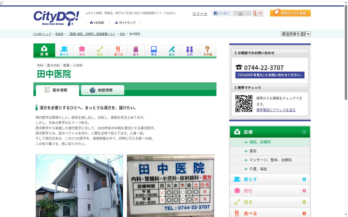Open the 奈良県 breadcrumb link
The width and height of the screenshot is (348, 217).
pos(59,34)
